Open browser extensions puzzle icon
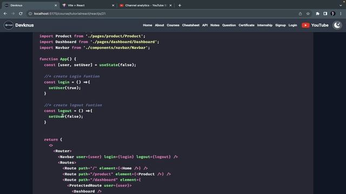This screenshot has width=346, height=194. pyautogui.click(x=317, y=13)
